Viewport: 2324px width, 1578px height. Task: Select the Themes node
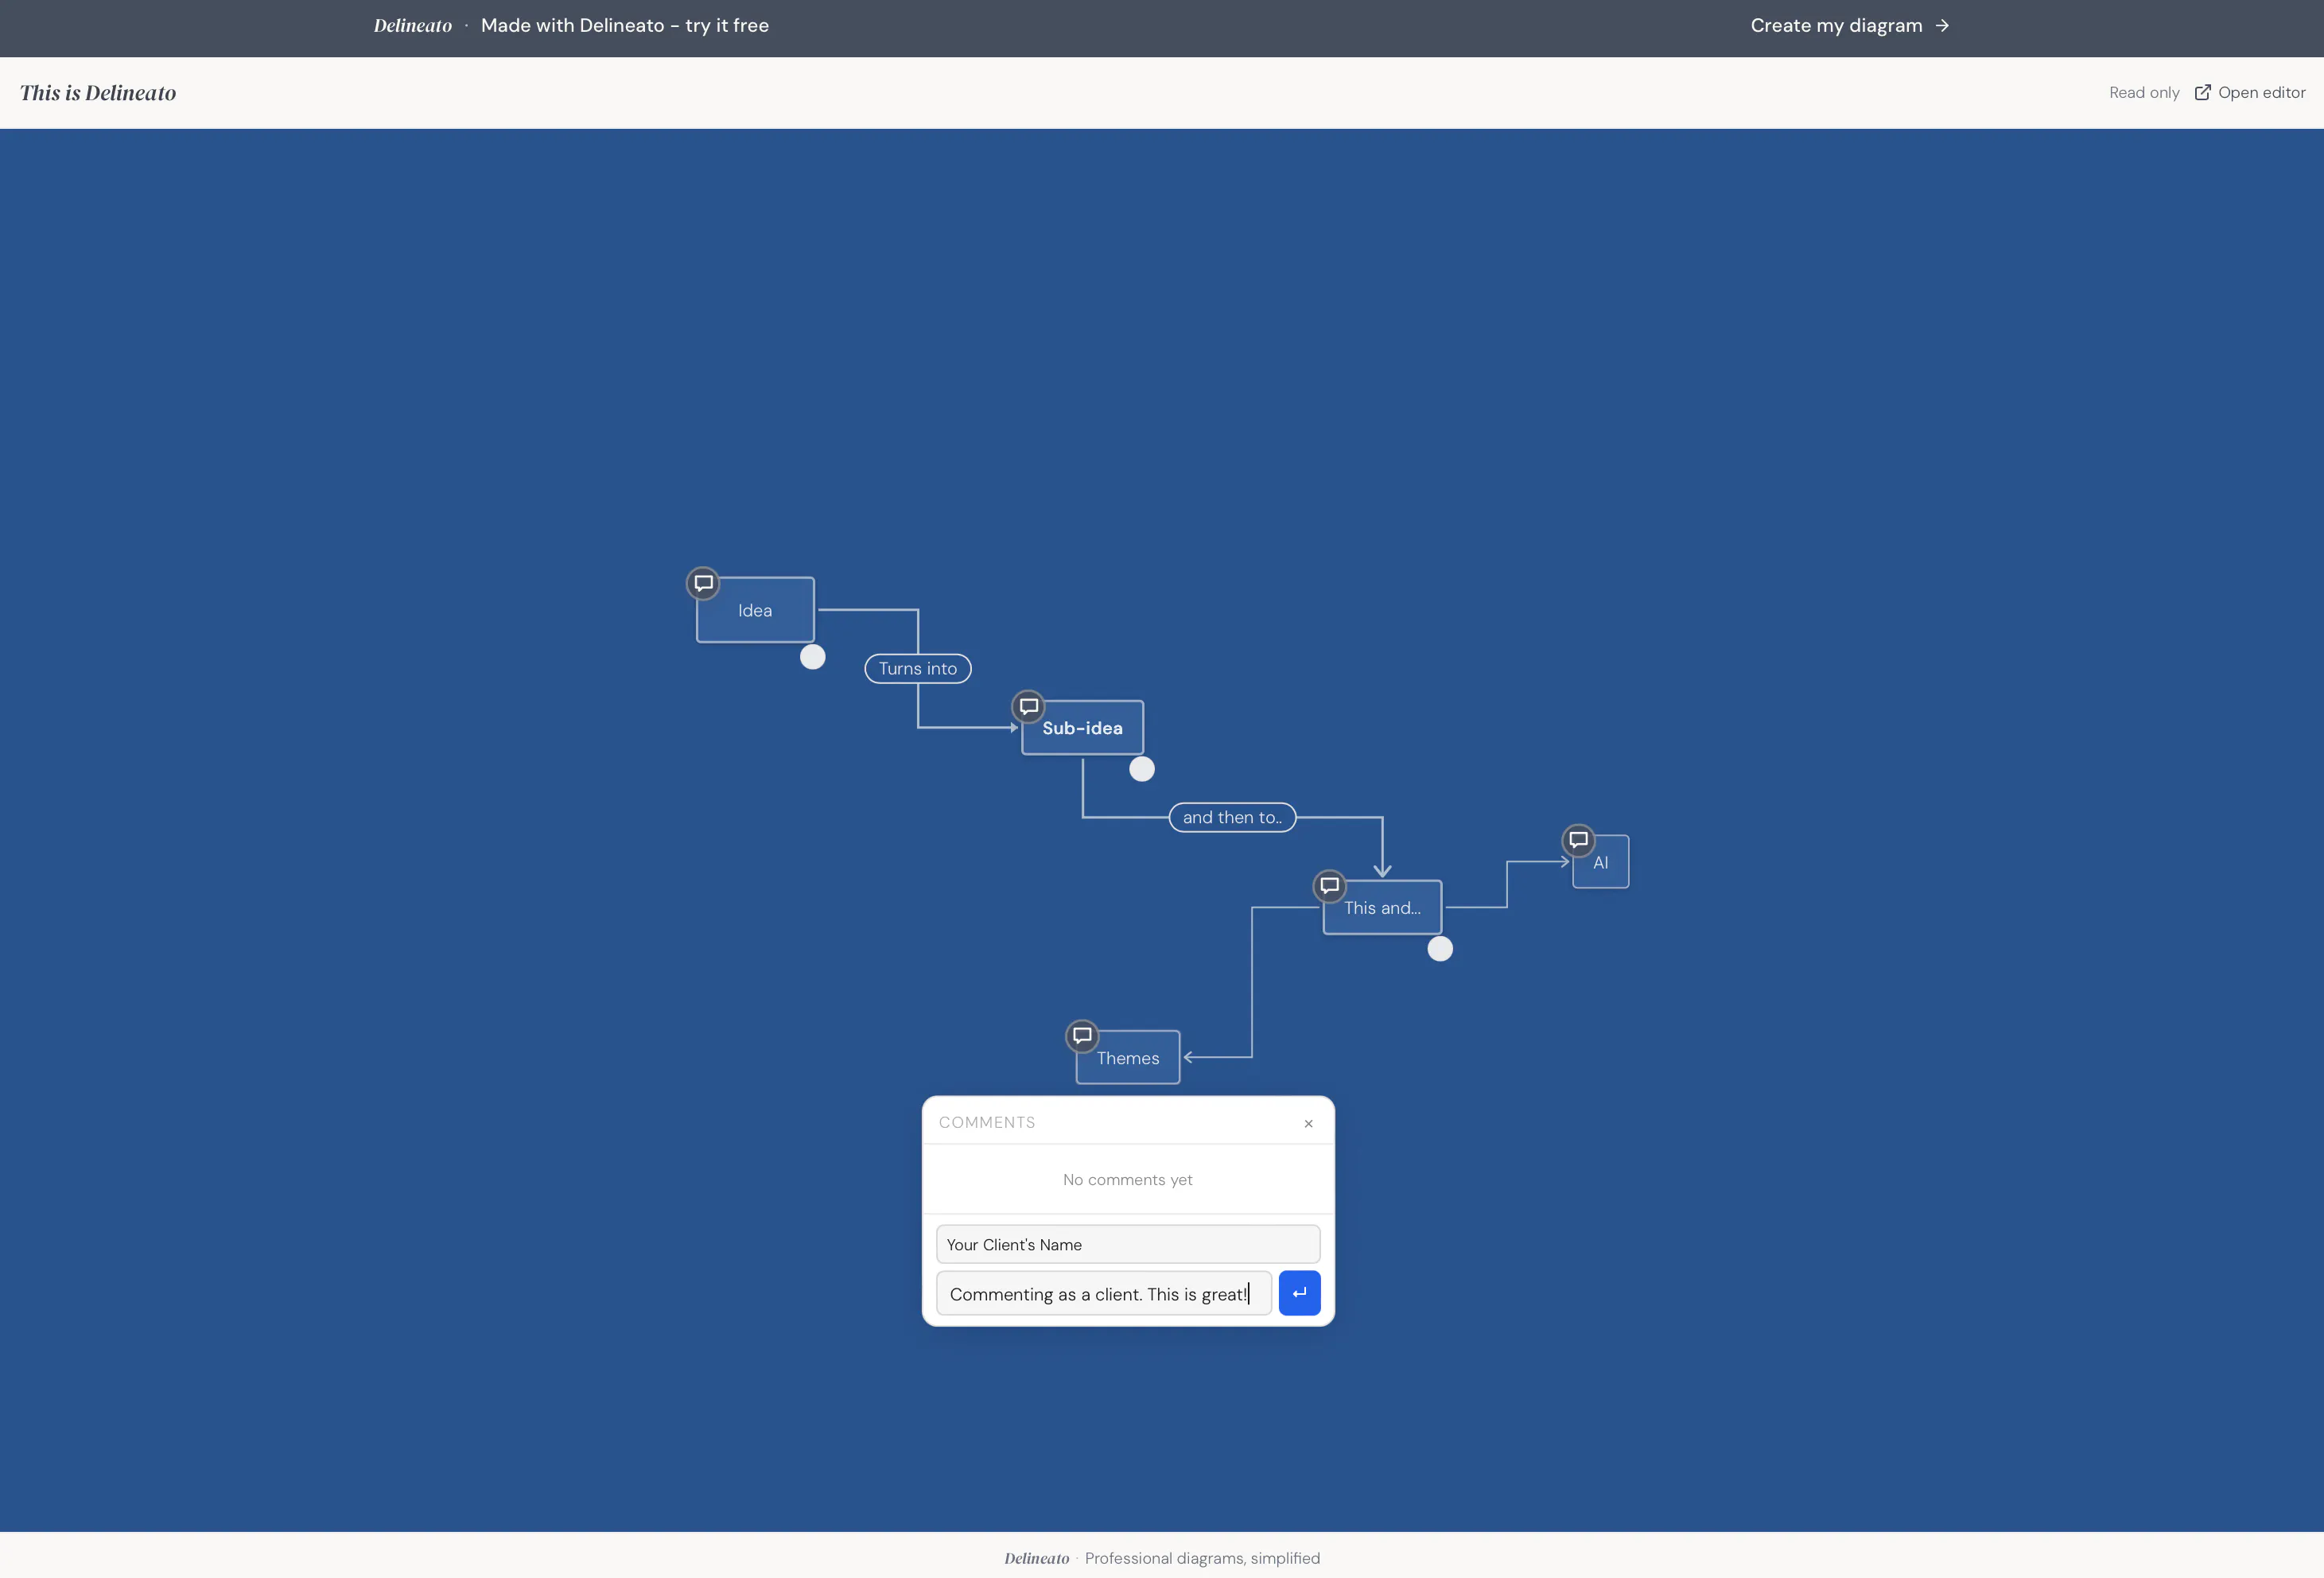click(1128, 1058)
